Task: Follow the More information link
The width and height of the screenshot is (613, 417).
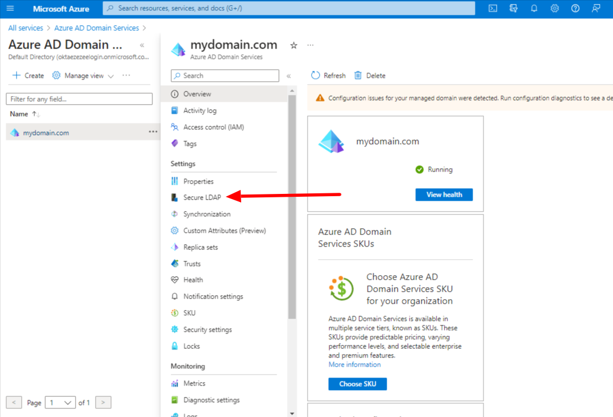Action: [x=354, y=365]
